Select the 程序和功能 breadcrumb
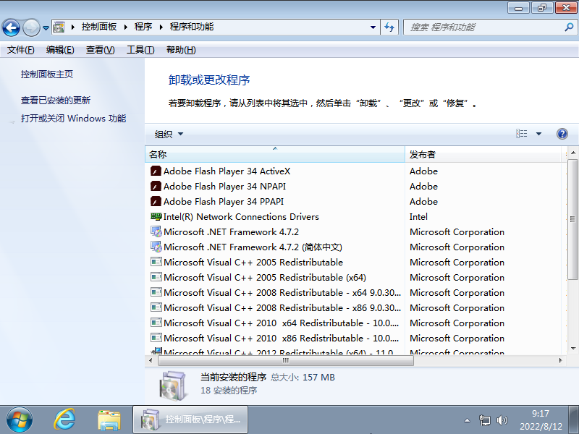 [192, 27]
